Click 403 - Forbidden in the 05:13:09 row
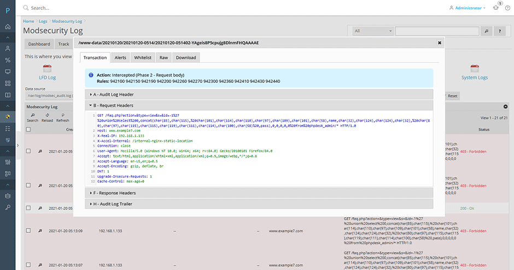The height and width of the screenshot is (270, 514). pyautogui.click(x=473, y=231)
